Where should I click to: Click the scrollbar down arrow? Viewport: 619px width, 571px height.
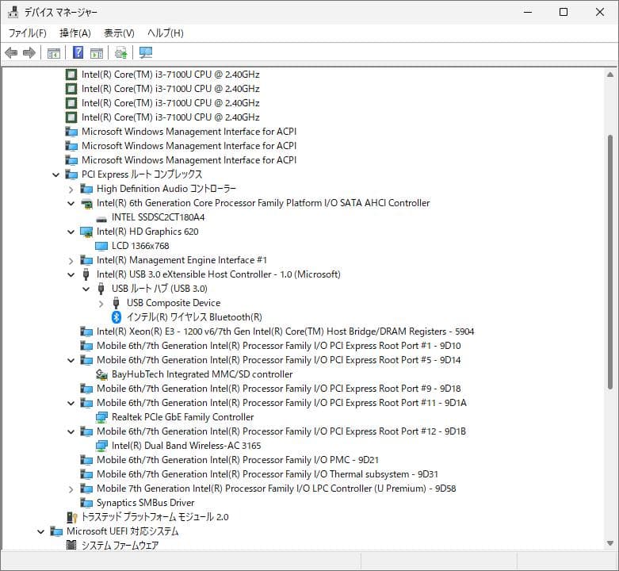[610, 543]
